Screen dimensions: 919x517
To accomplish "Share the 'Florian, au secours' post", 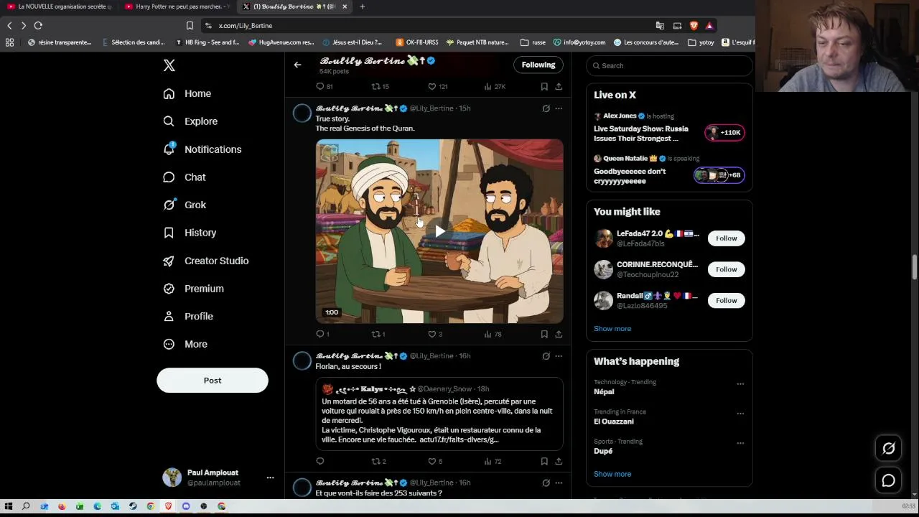I will (559, 461).
